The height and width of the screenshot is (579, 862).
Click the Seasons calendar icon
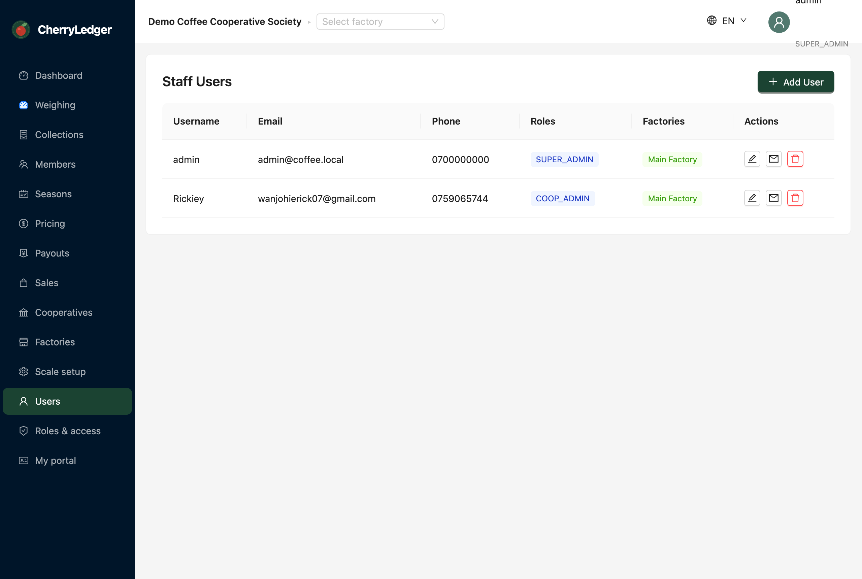point(24,194)
